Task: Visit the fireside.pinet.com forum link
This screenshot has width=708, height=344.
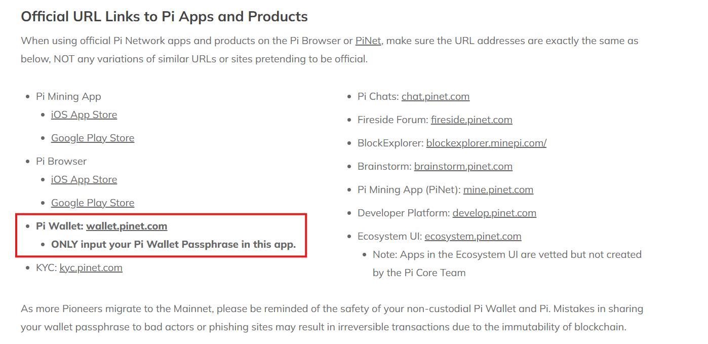Action: (x=471, y=120)
